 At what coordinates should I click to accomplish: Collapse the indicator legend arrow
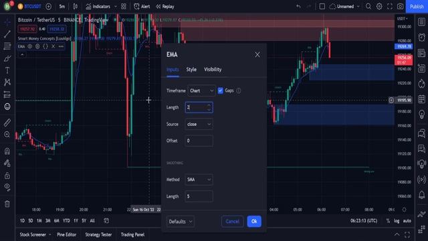22,55
